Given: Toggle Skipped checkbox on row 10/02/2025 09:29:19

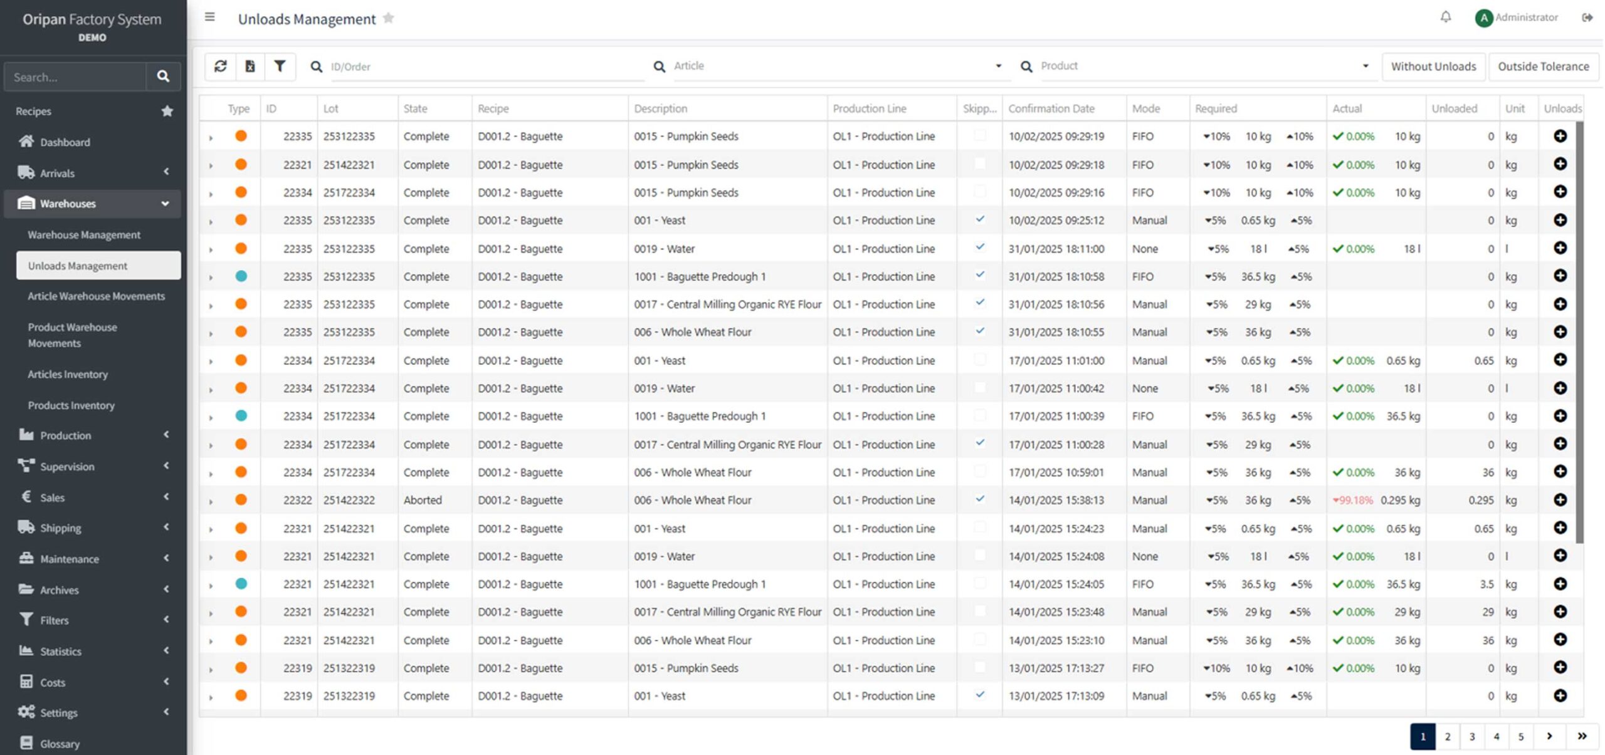Looking at the screenshot, I should 979,135.
